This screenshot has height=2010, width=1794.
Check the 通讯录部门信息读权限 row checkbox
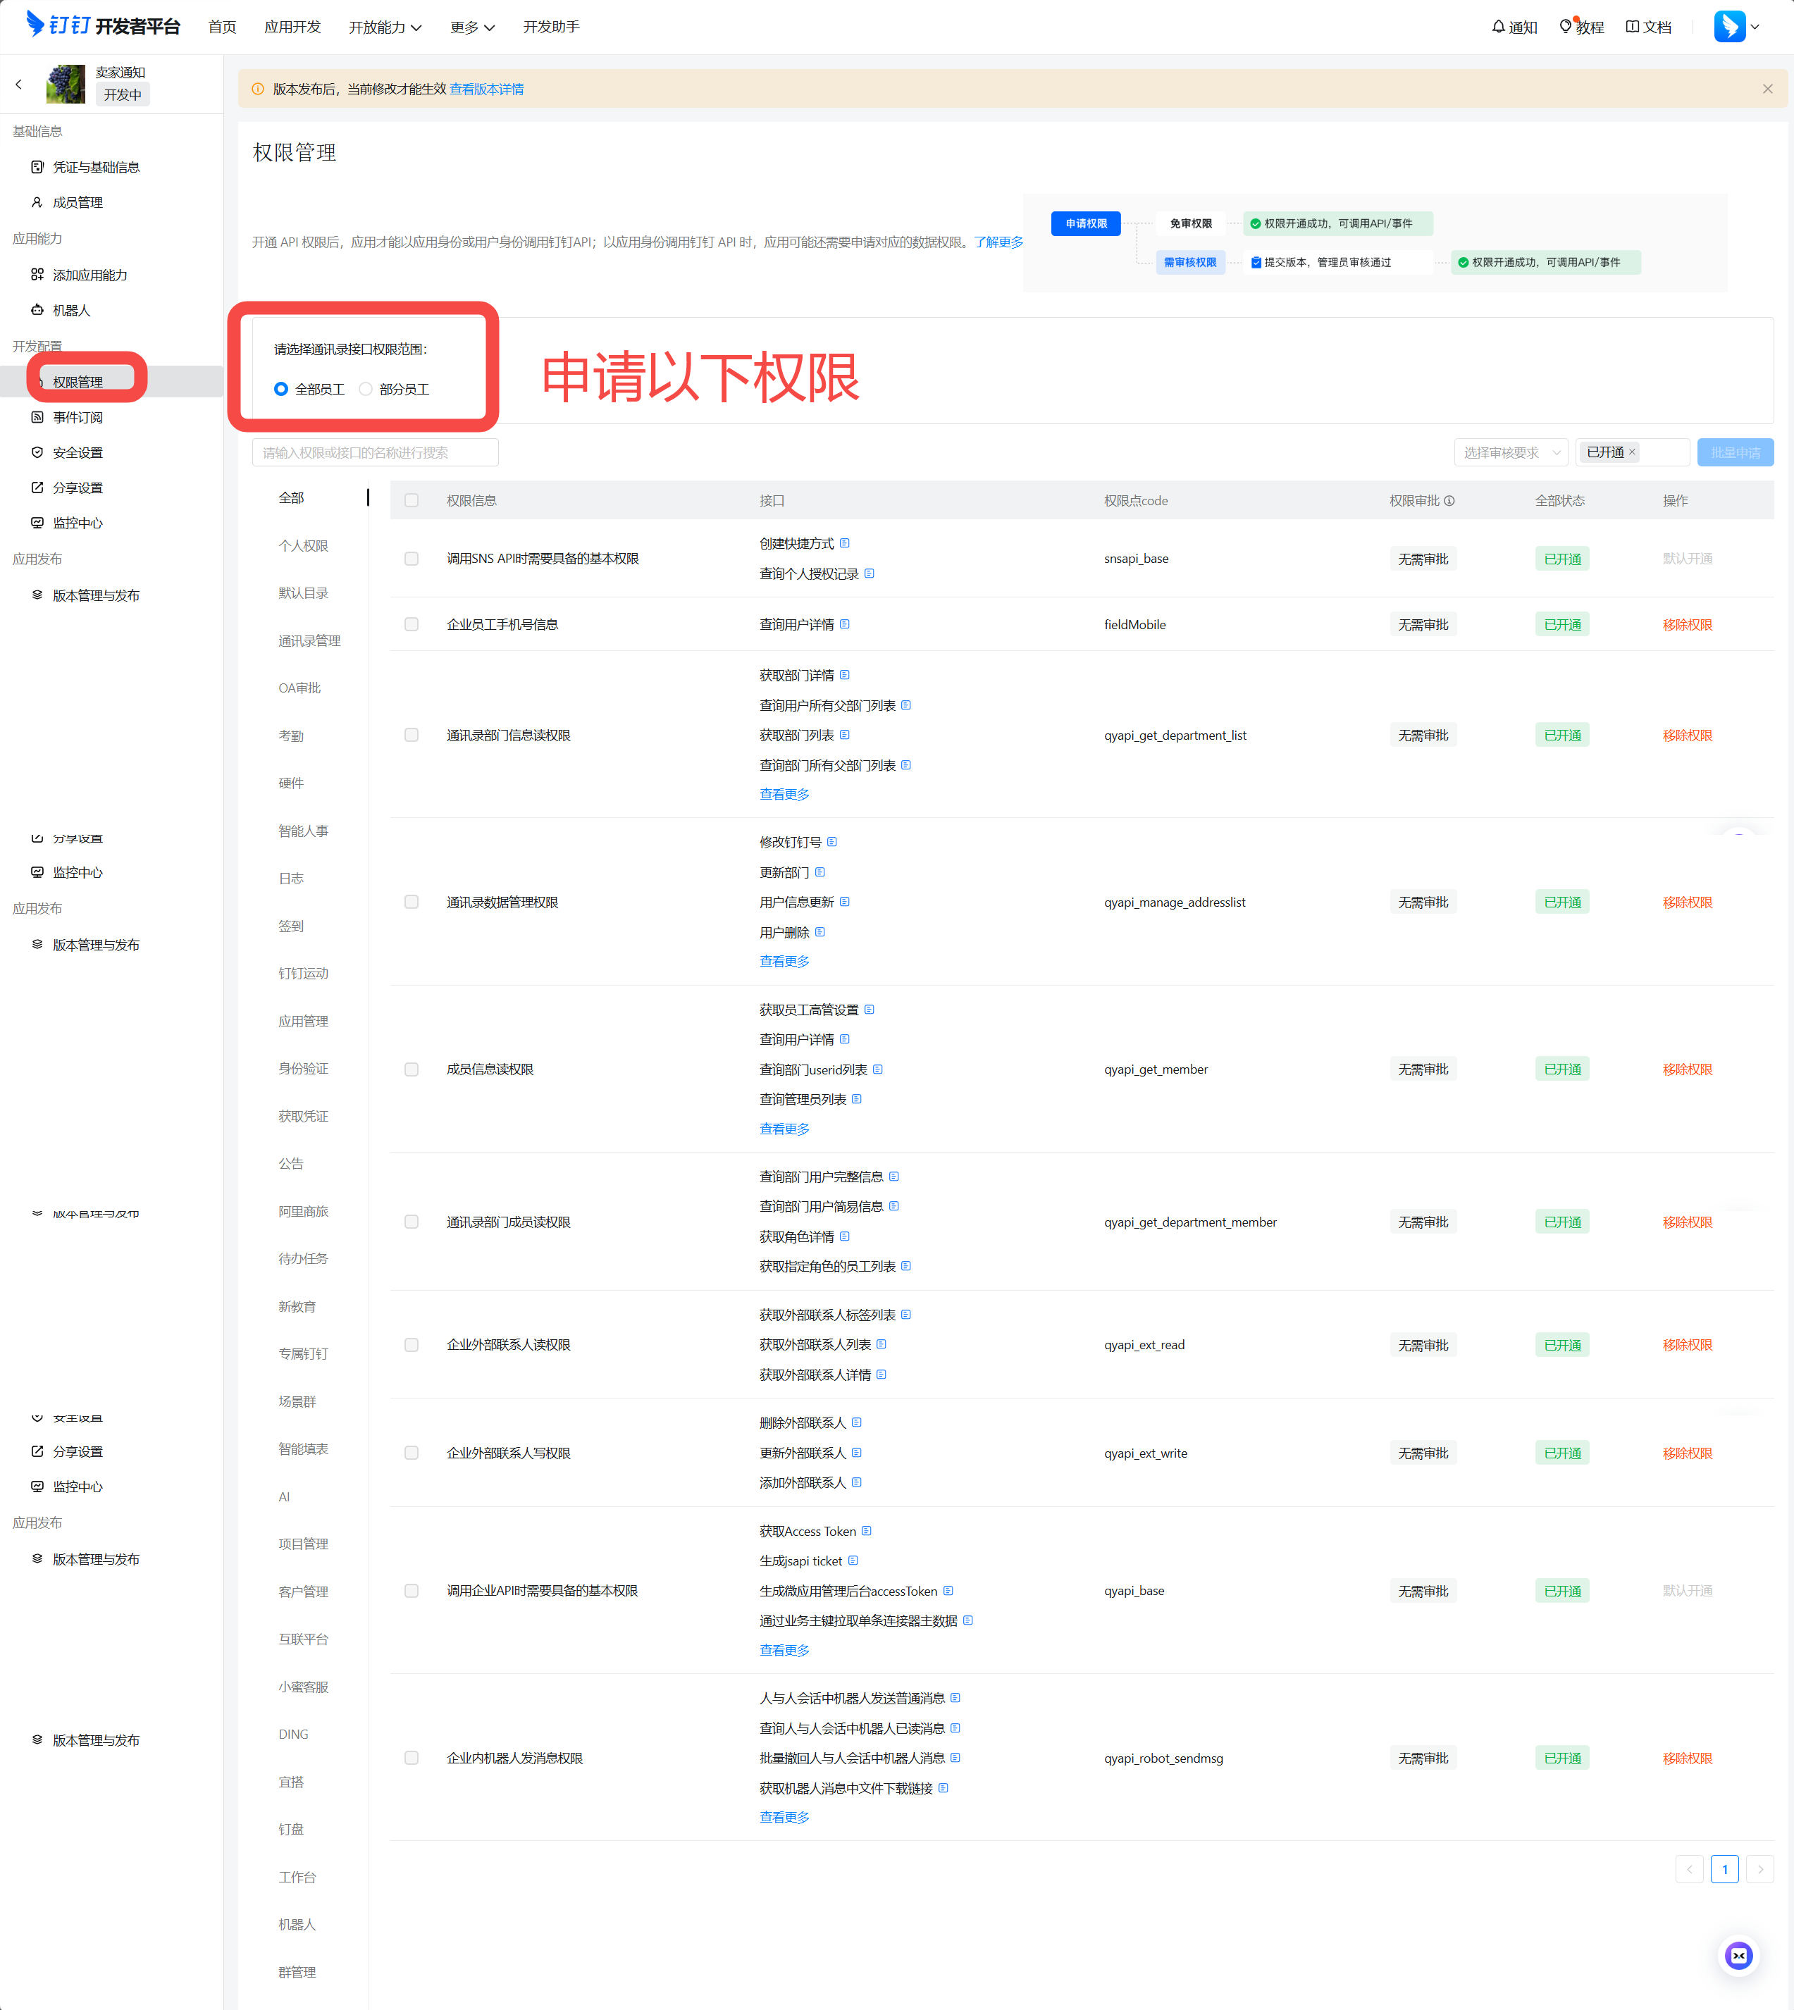[x=412, y=735]
